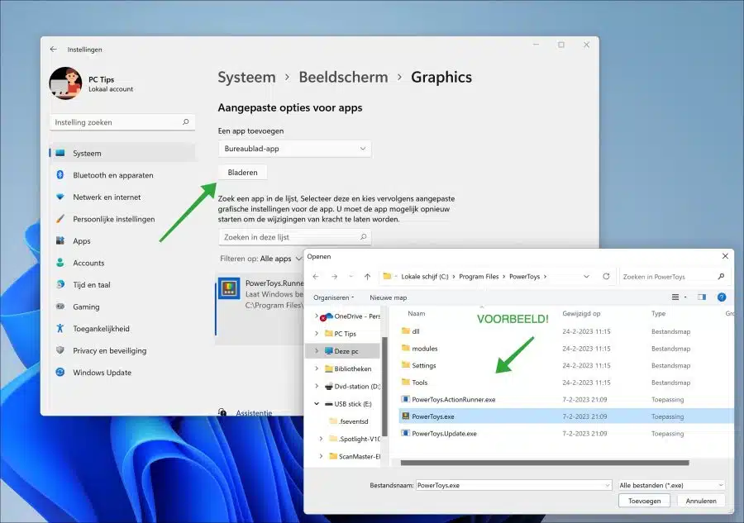
Task: Open the address bar history dropdown
Action: (586, 277)
